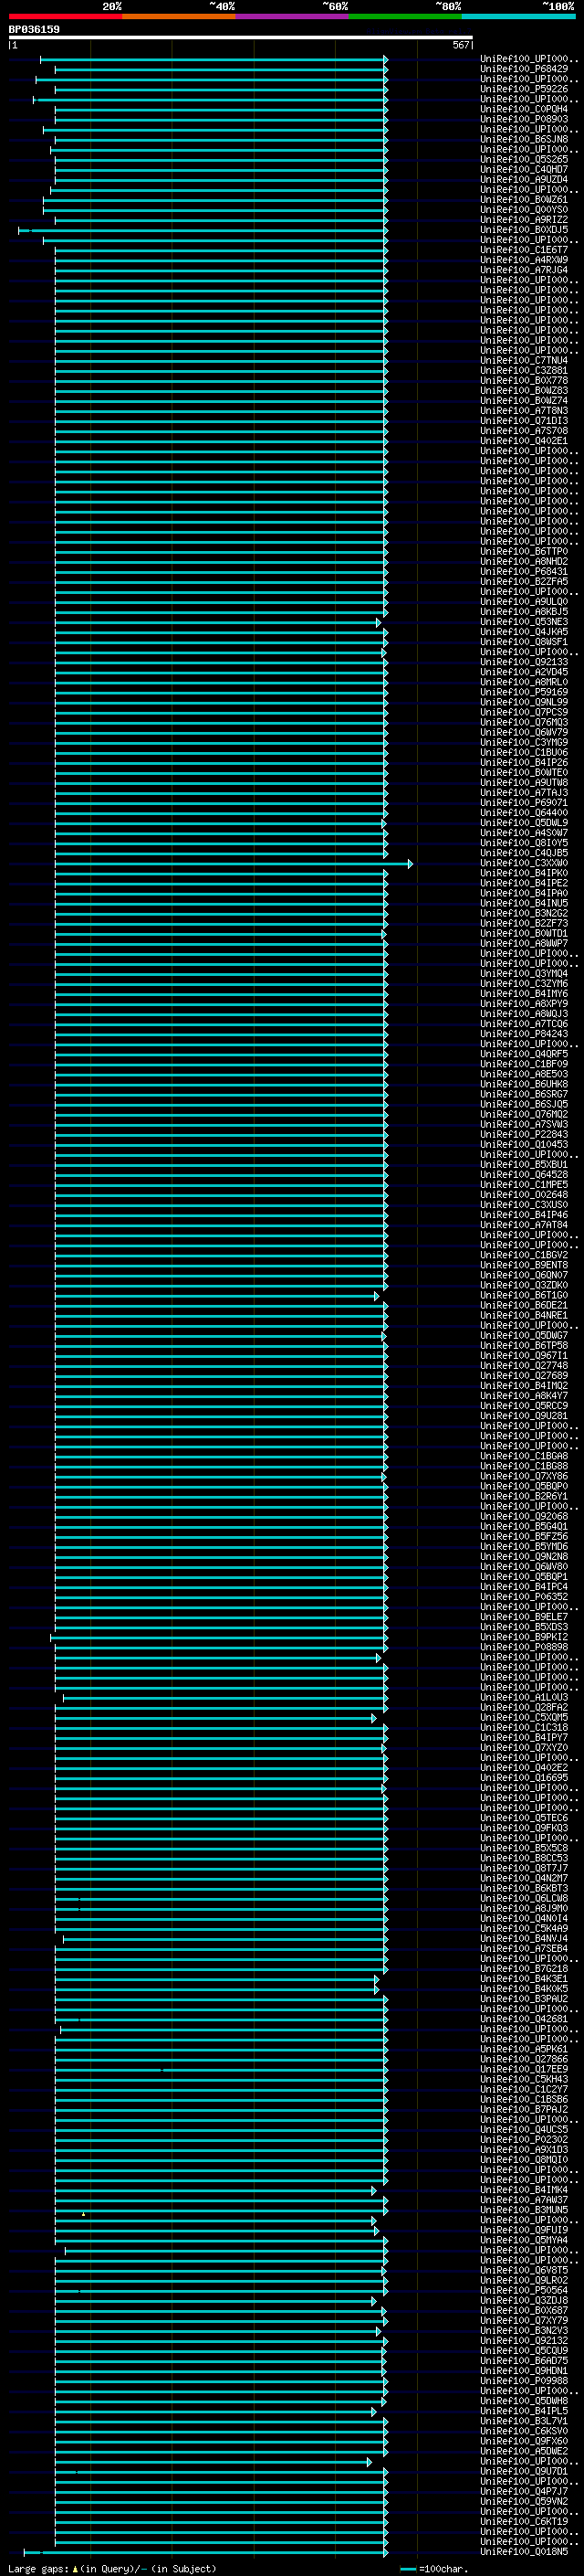584x2576 pixels.
Task: Click hit label UniRef100_B7G218
Action: pyautogui.click(x=524, y=1968)
